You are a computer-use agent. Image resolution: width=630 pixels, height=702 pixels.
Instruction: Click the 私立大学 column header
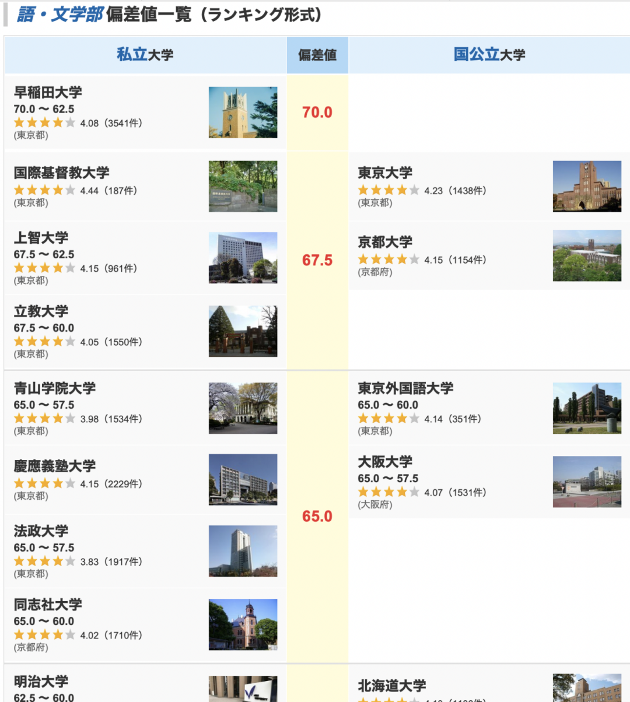point(145,55)
